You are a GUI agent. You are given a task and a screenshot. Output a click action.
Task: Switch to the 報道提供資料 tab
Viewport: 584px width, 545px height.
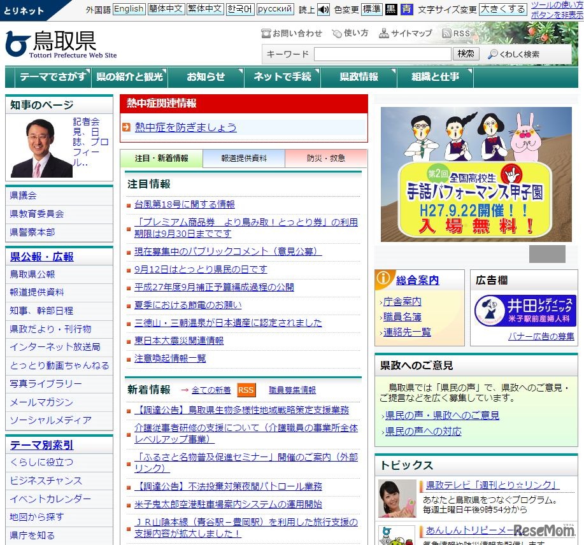pos(244,159)
